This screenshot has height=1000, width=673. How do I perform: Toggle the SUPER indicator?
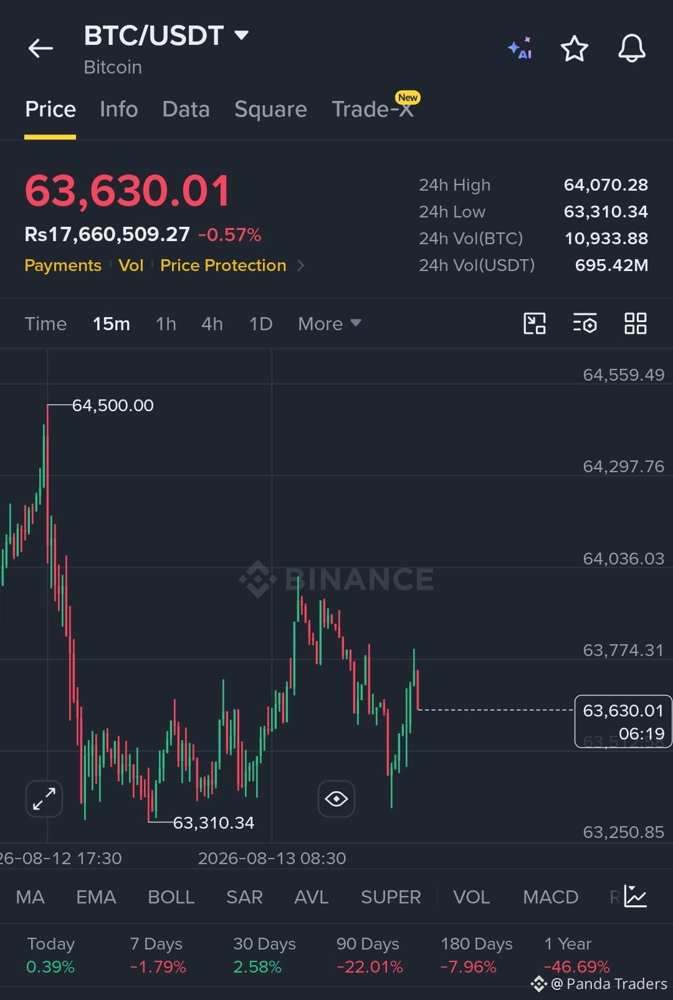[391, 897]
